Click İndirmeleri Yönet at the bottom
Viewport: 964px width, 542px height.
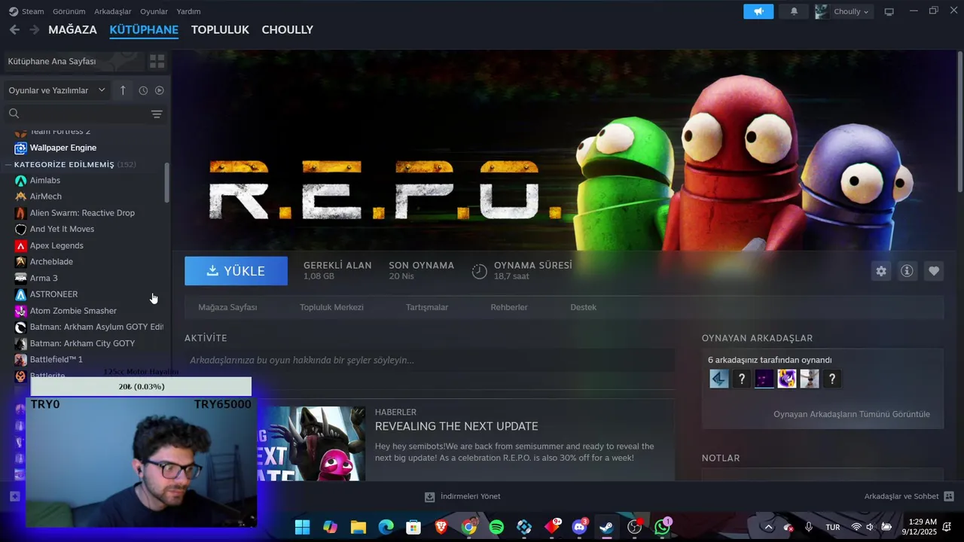(x=462, y=496)
